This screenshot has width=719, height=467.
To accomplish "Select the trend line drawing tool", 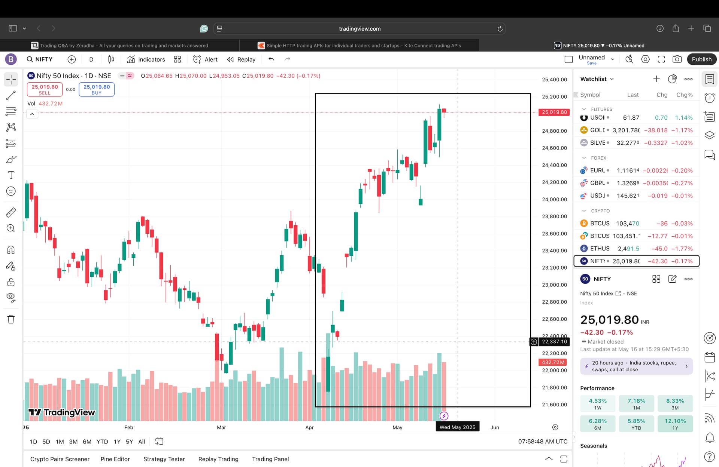I will click(11, 95).
